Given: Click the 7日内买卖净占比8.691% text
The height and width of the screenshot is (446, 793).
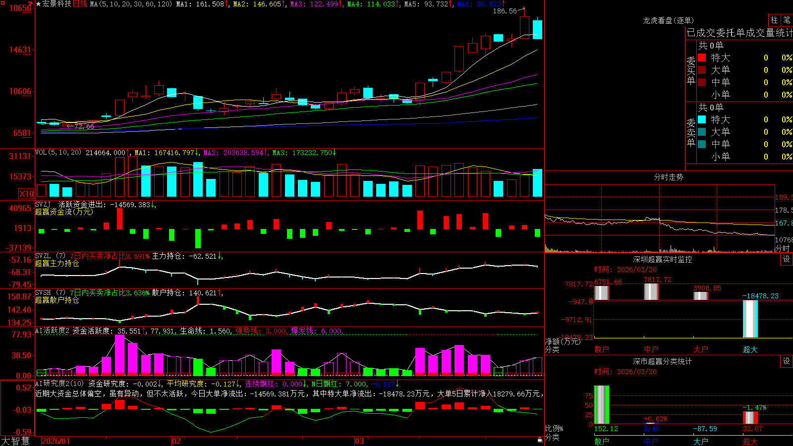Looking at the screenshot, I should [x=109, y=256].
